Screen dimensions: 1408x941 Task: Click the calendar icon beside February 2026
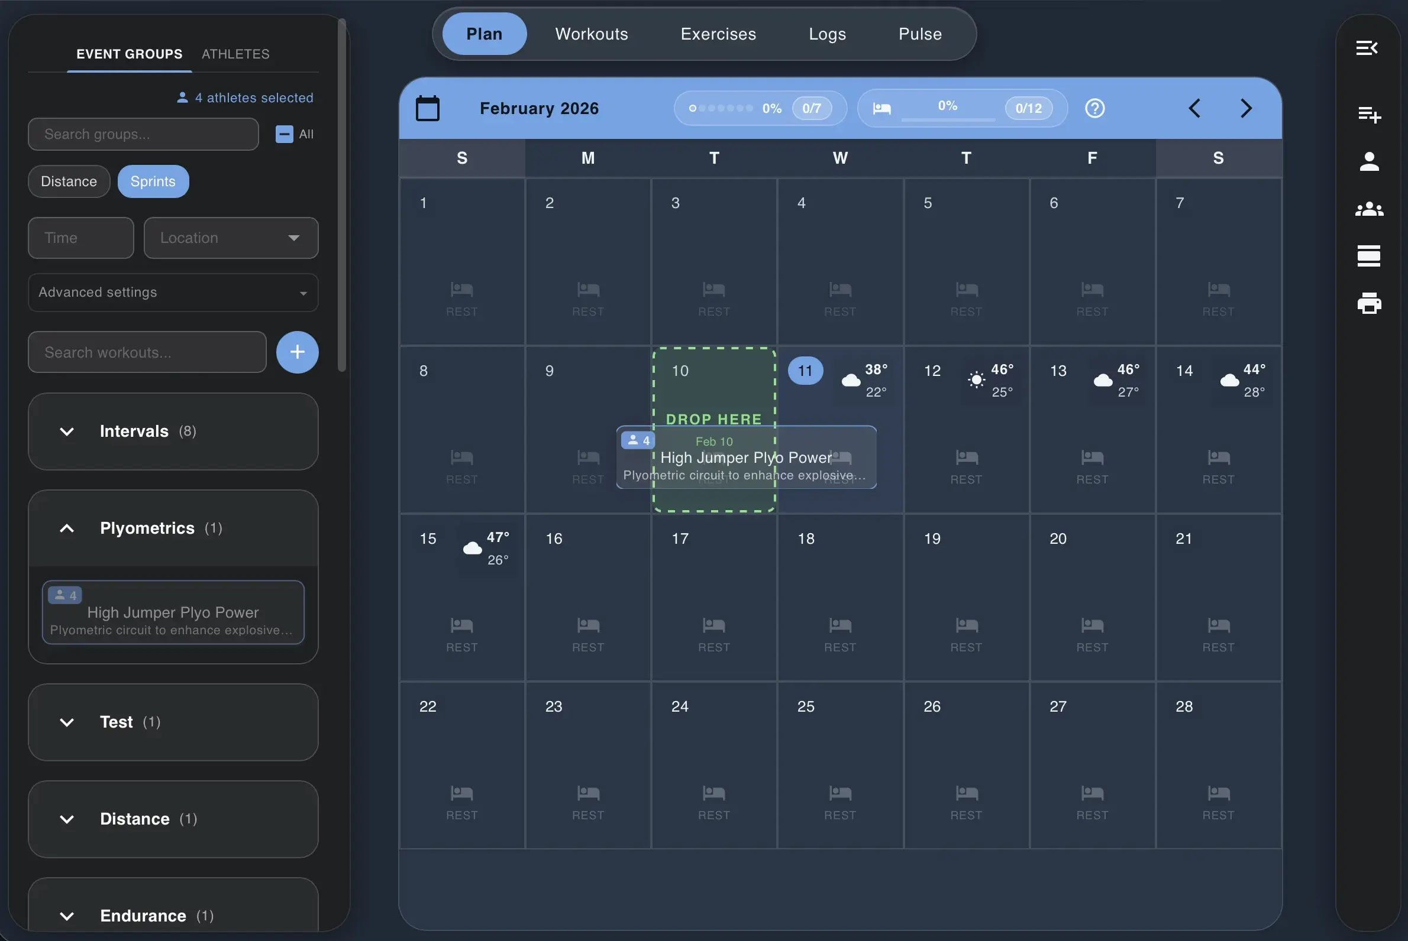tap(427, 109)
